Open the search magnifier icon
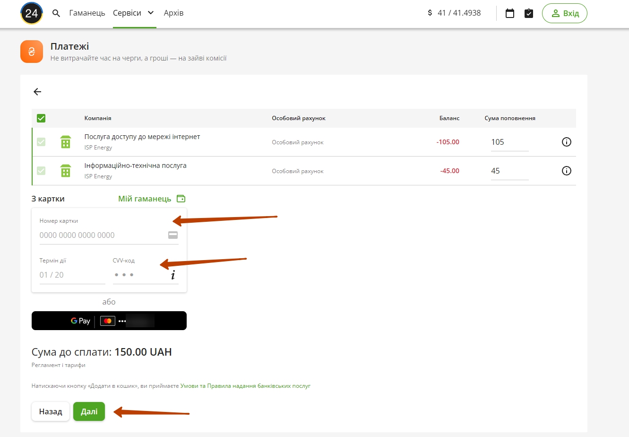The image size is (629, 437). pyautogui.click(x=56, y=13)
